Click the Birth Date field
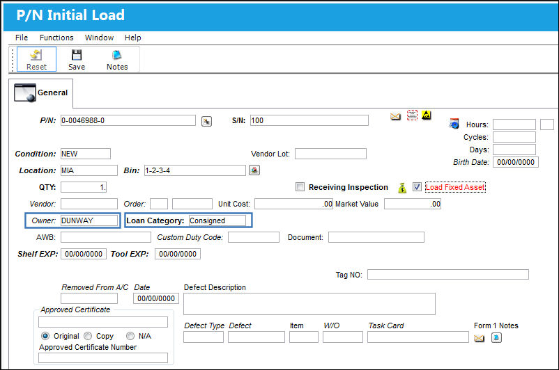Image resolution: width=559 pixels, height=370 pixels. click(516, 162)
